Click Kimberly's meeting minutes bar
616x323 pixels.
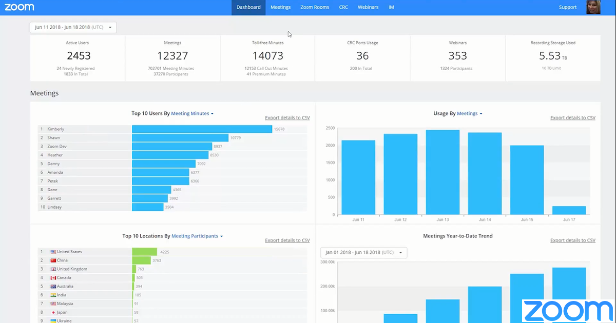(x=202, y=129)
